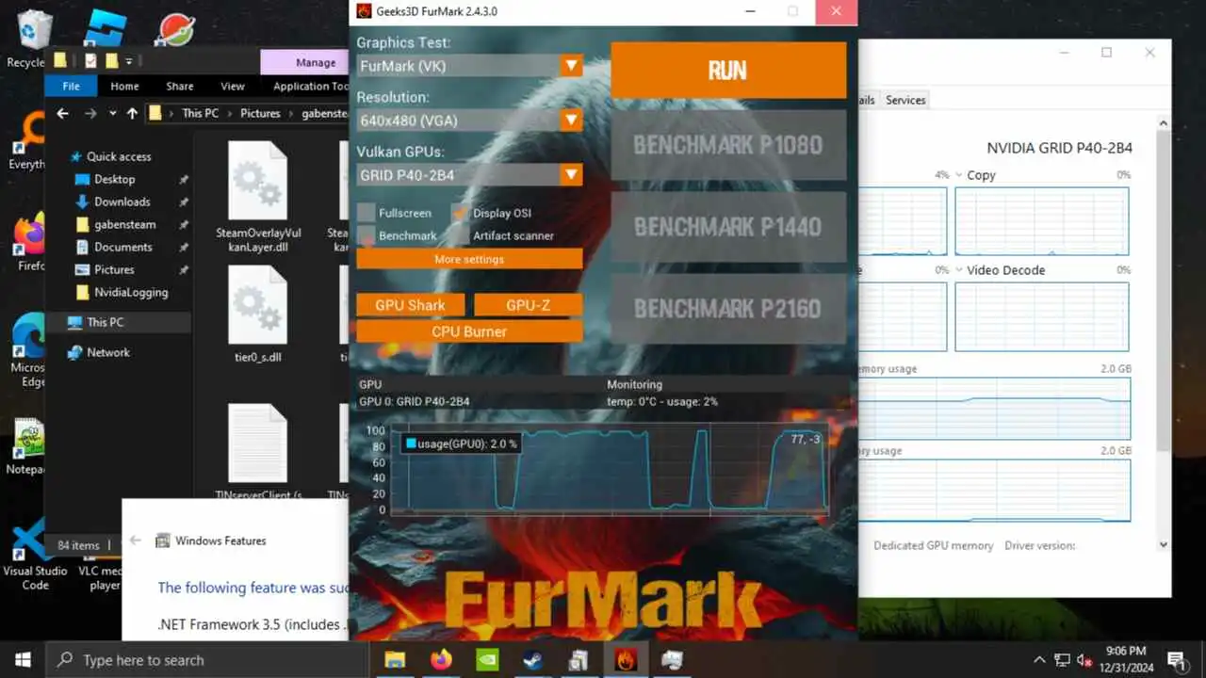Image resolution: width=1206 pixels, height=678 pixels.
Task: Click the Copy engine graph in Task Manager
Action: coord(1041,221)
